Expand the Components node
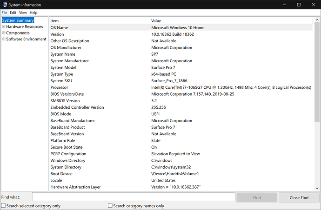 pos(4,33)
